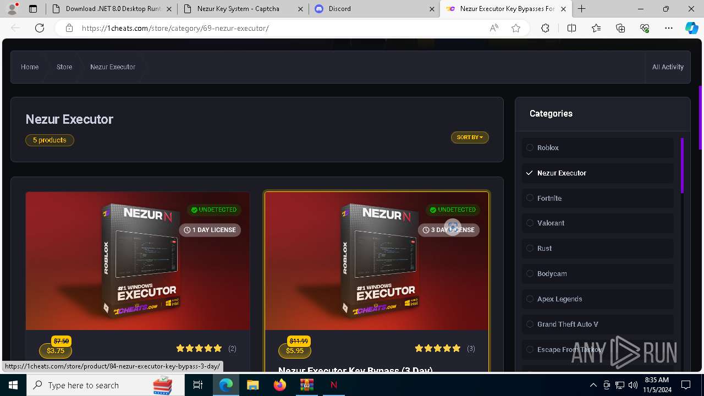704x396 pixels.
Task: Close the Discord tab
Action: click(432, 9)
